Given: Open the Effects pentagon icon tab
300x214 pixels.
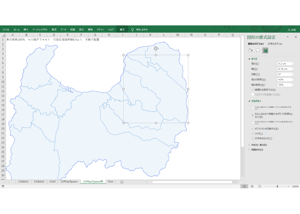Looking at the screenshot, I should [x=258, y=50].
